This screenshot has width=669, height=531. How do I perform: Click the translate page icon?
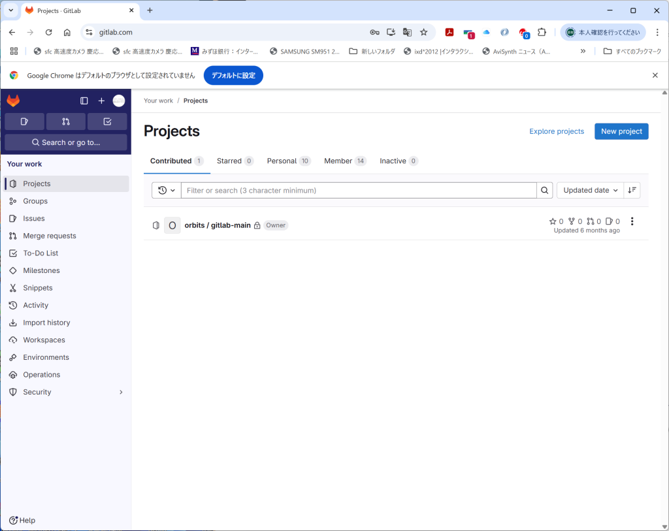(407, 33)
